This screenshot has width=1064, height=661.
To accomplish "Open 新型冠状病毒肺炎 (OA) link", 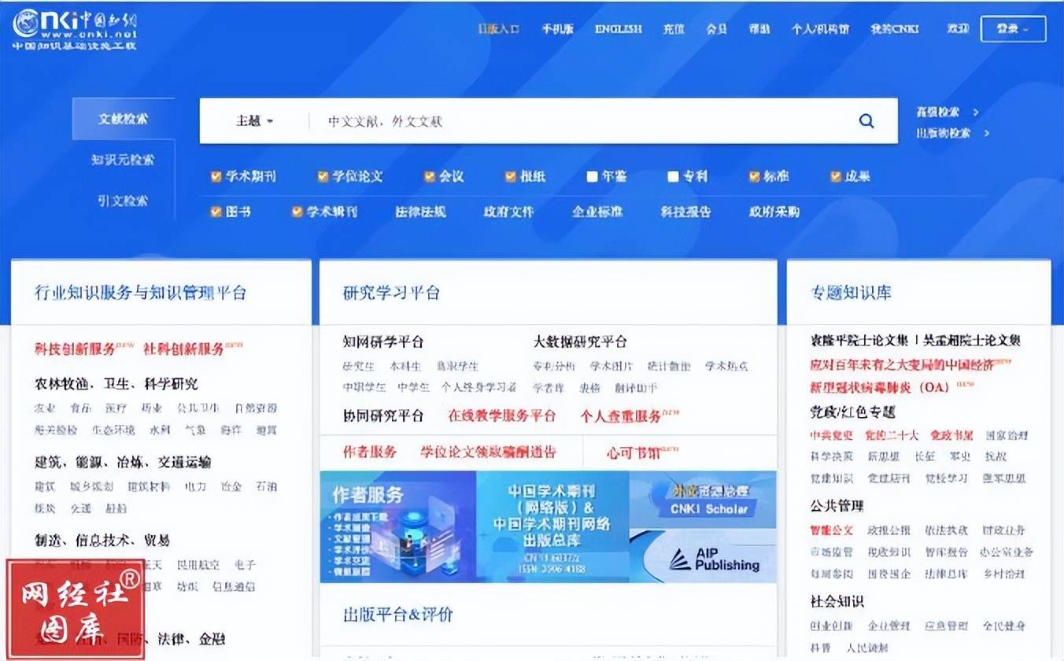I will 880,388.
